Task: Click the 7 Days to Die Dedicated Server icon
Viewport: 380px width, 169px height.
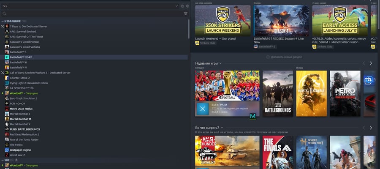Action: pos(7,26)
